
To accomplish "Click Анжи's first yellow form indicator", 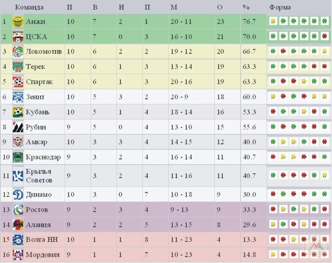I will (273, 21).
